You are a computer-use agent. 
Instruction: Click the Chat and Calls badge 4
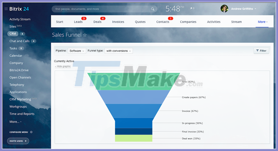pyautogui.click(x=33, y=41)
